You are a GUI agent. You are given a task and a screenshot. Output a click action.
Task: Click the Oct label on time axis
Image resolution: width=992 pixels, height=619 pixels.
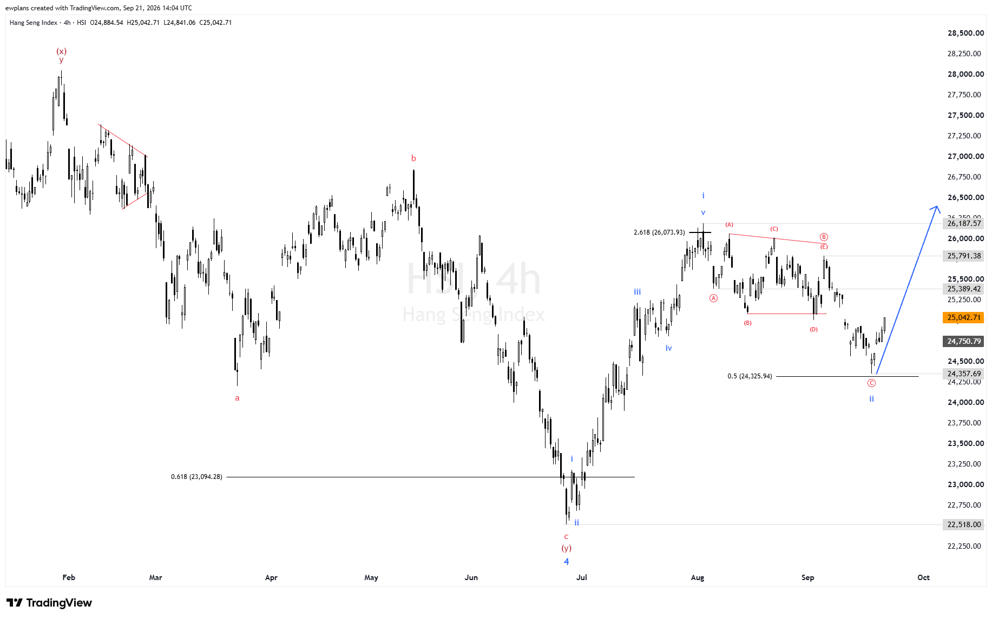[924, 577]
